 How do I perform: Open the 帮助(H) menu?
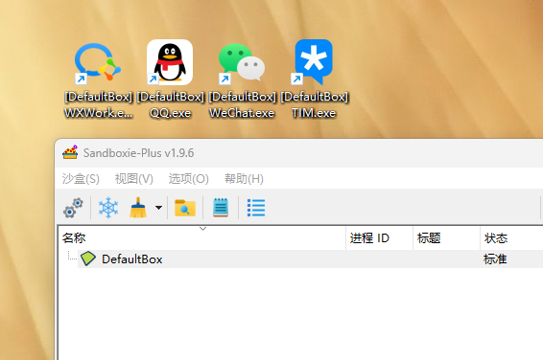click(x=244, y=179)
